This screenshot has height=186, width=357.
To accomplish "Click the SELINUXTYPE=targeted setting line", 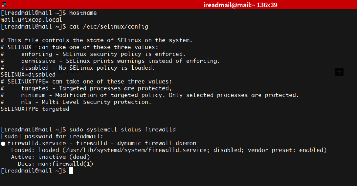I will point(35,109).
